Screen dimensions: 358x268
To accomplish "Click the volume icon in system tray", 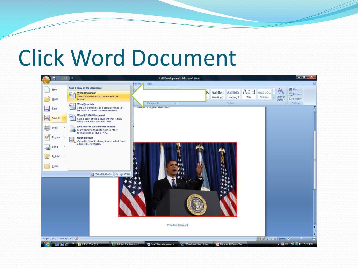I will pos(300,244).
